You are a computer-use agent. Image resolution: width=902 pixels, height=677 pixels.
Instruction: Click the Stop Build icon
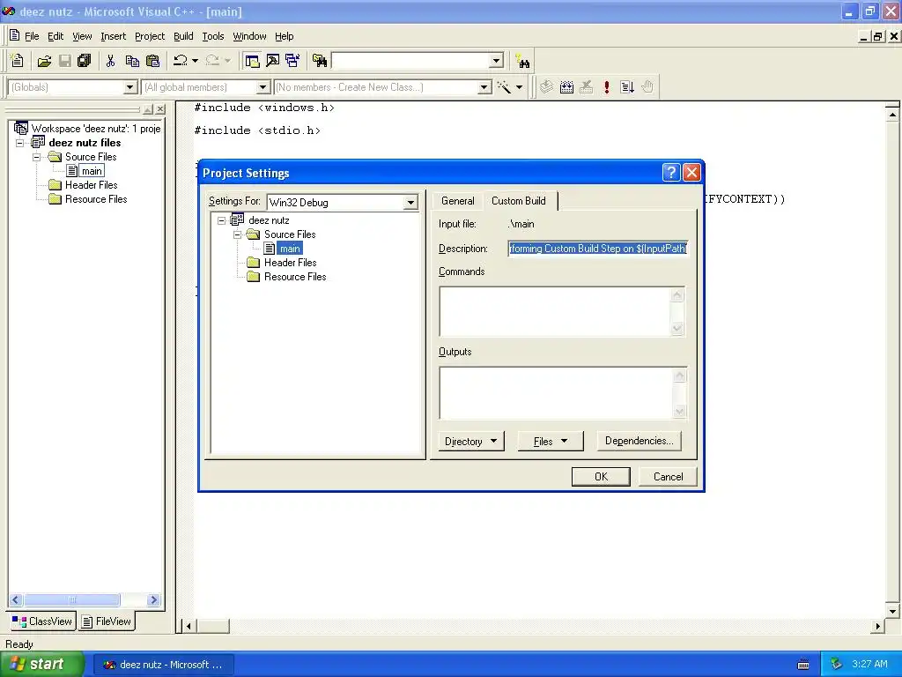(587, 87)
